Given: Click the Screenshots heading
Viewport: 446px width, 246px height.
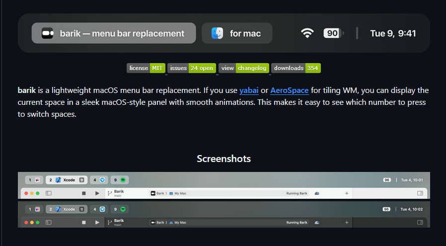Looking at the screenshot, I should click(x=223, y=159).
